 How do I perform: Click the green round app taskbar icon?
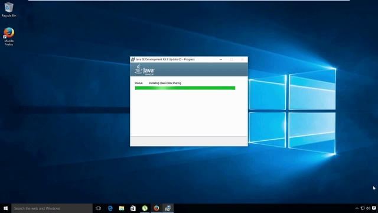145,208
